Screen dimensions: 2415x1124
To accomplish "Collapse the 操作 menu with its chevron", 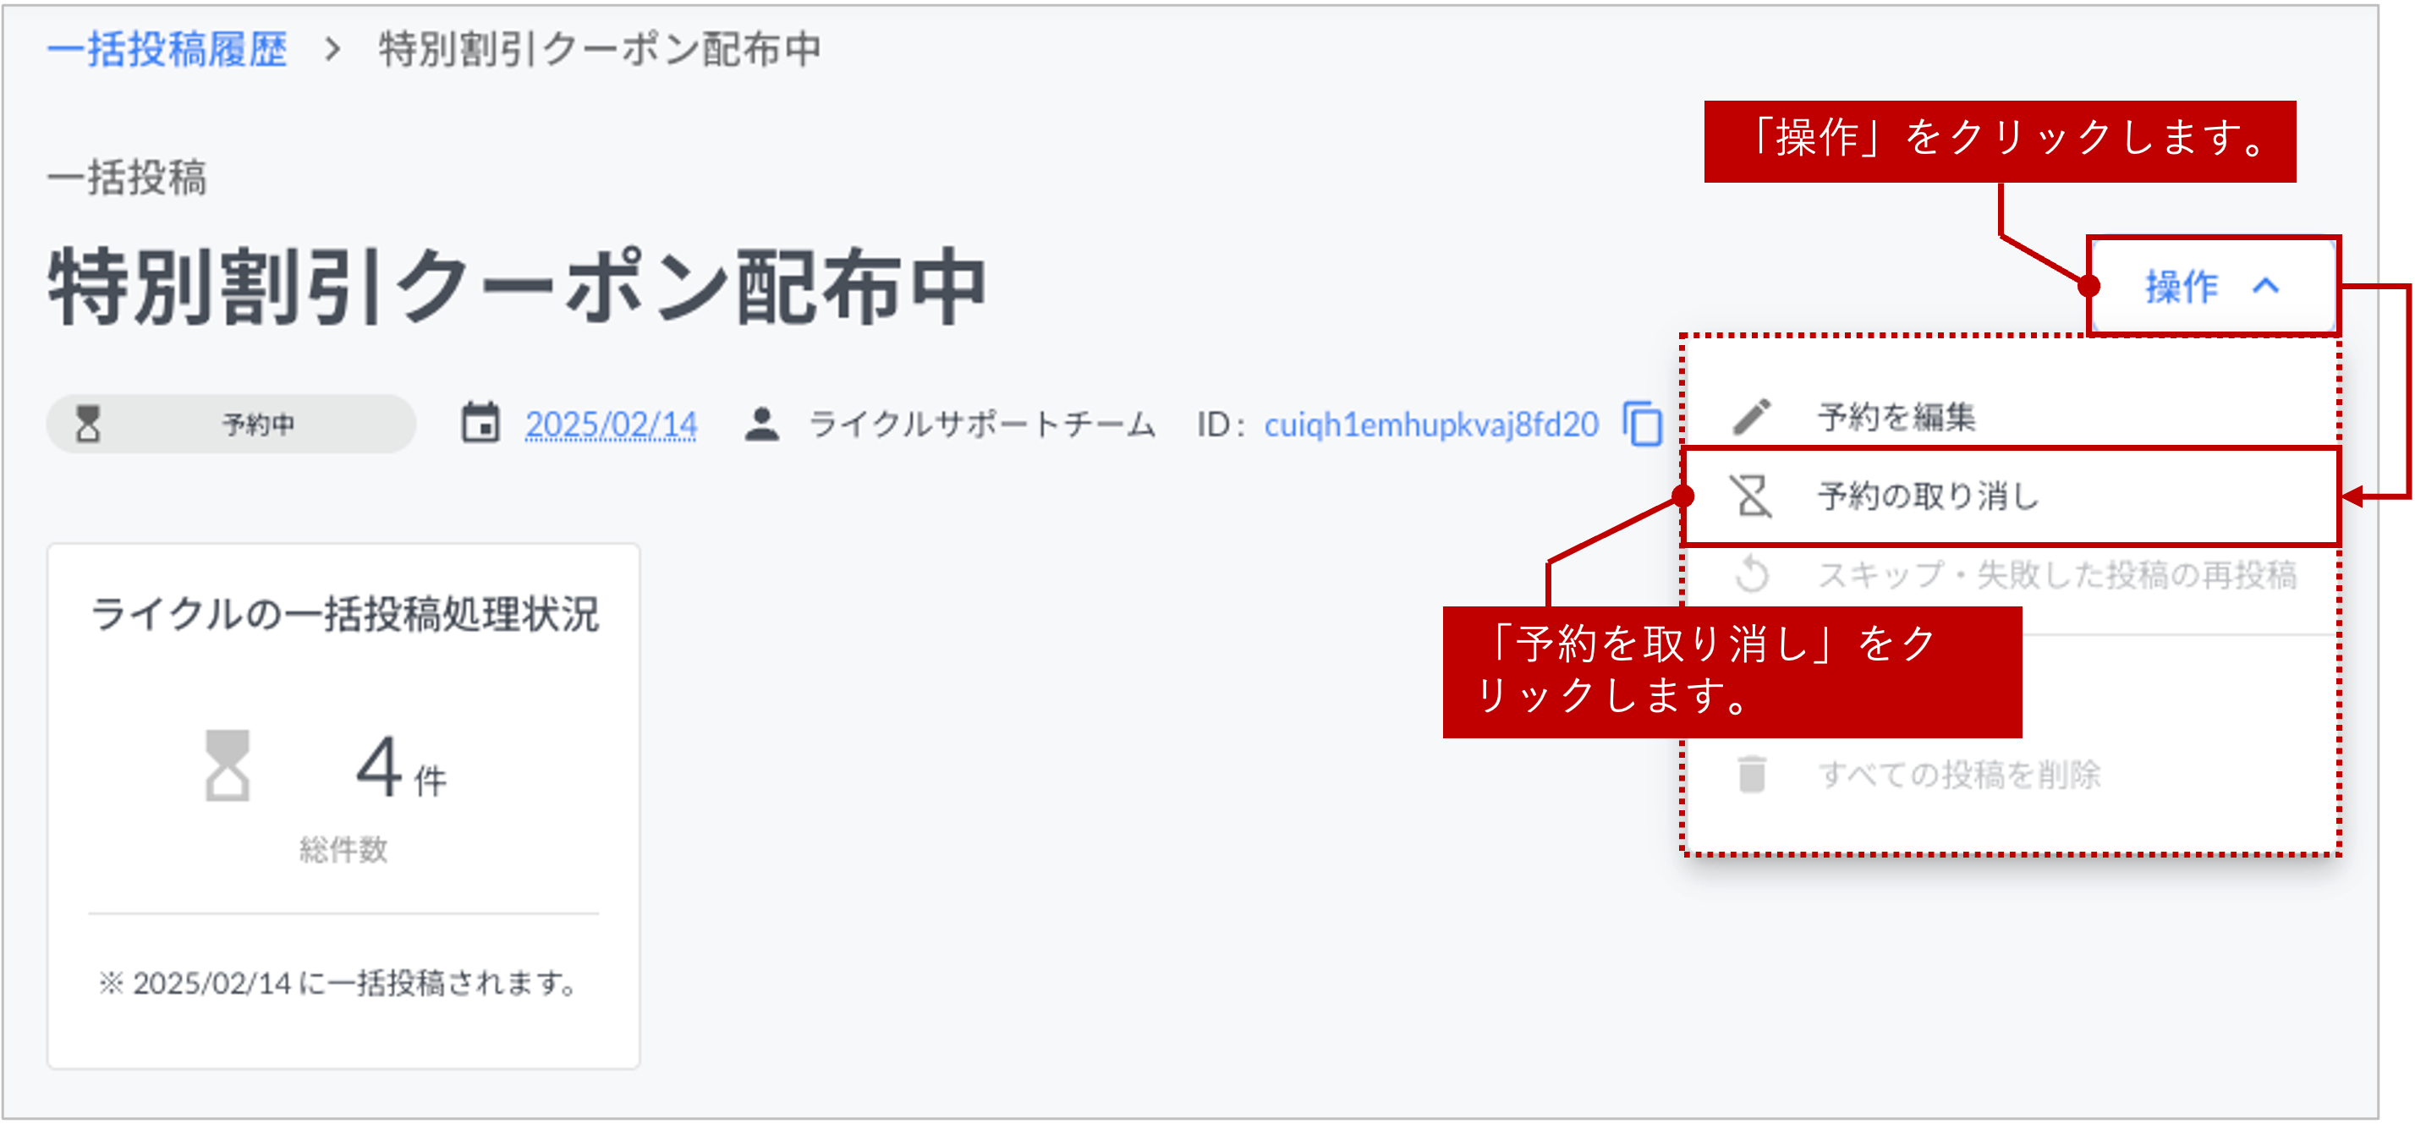I will 2269,288.
